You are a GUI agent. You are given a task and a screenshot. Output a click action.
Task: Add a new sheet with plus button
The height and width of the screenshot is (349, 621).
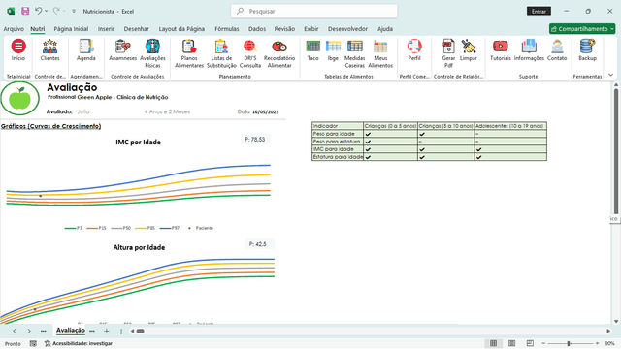106,331
